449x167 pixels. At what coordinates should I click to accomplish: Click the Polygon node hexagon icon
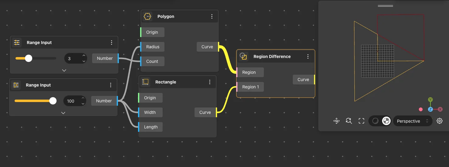147,16
